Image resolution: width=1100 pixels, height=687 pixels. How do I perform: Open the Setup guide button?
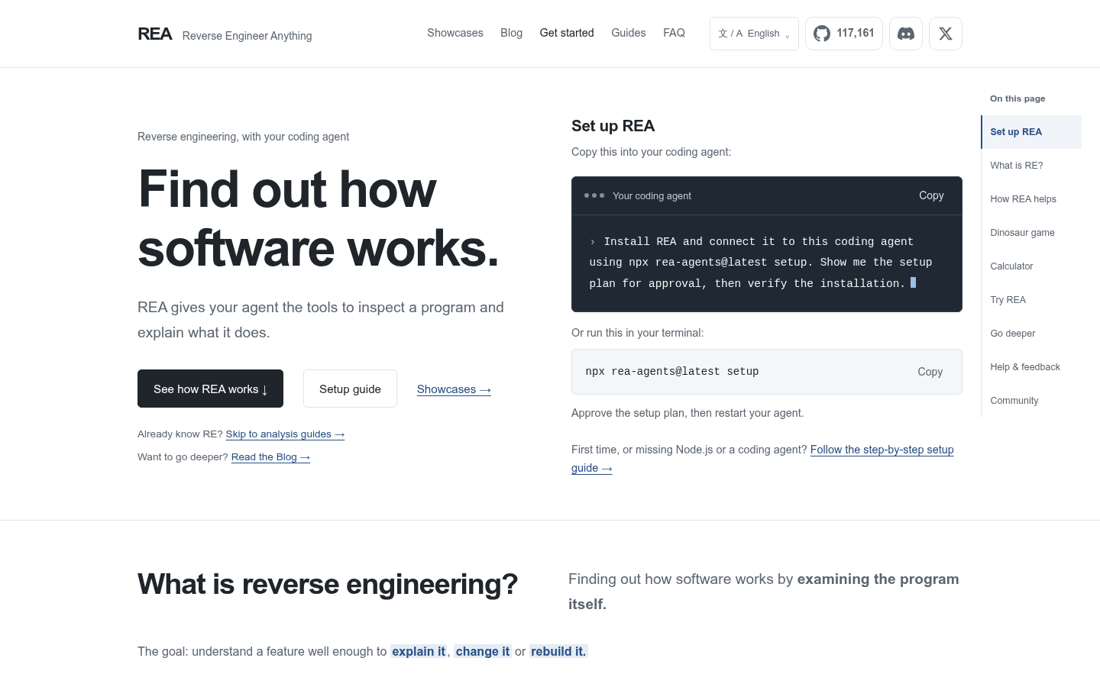tap(350, 389)
